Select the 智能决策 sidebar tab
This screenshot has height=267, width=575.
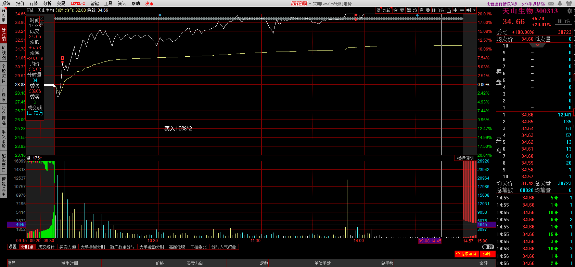pos(3,186)
